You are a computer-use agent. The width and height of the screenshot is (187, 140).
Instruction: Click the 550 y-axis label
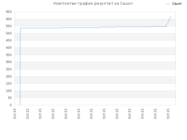coord(9,26)
